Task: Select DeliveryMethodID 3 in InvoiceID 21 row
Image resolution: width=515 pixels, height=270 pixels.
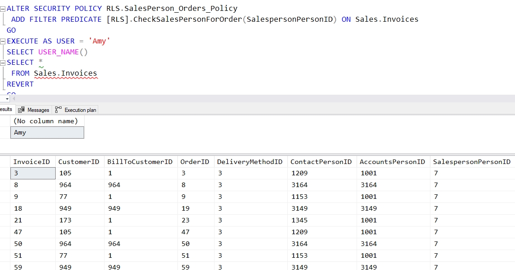Action: point(251,220)
